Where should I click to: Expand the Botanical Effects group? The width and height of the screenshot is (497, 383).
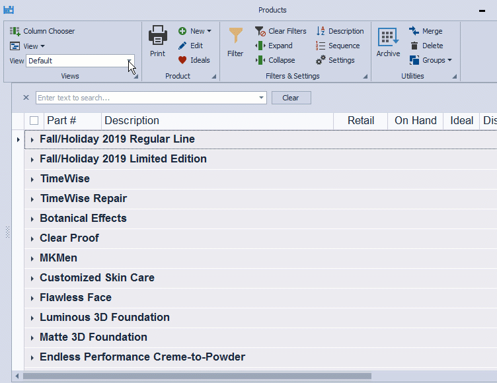pyautogui.click(x=32, y=219)
